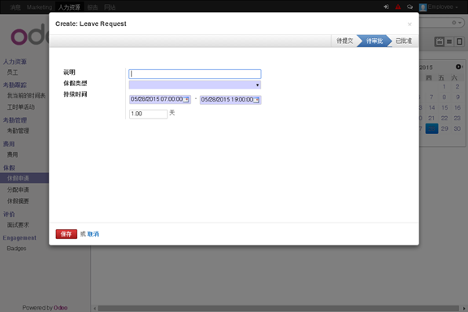Open 分配申请 sidebar item
Image resolution: width=468 pixels, height=312 pixels.
click(18, 189)
